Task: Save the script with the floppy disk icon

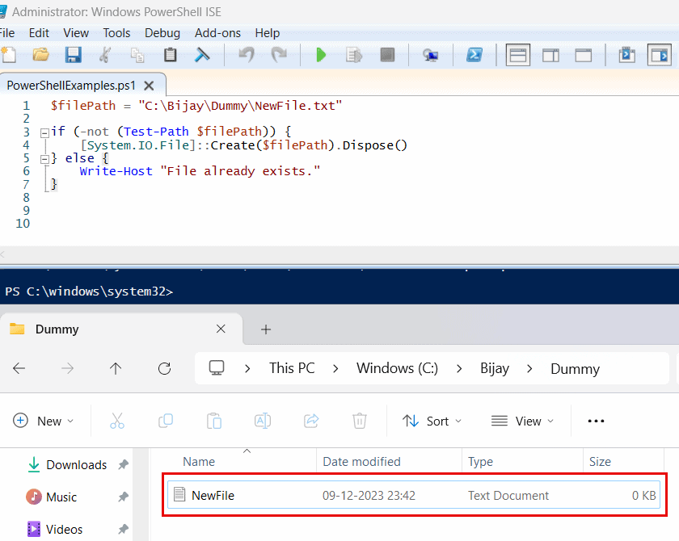Action: pos(74,56)
